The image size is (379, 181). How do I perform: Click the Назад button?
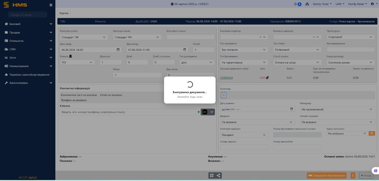(x=366, y=175)
